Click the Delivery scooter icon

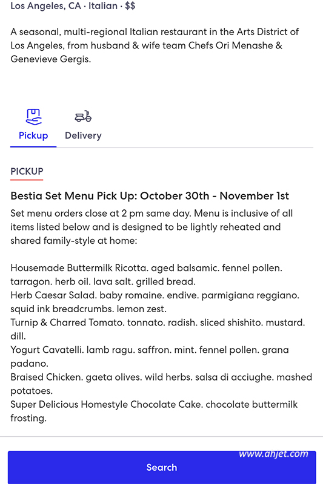(x=83, y=116)
